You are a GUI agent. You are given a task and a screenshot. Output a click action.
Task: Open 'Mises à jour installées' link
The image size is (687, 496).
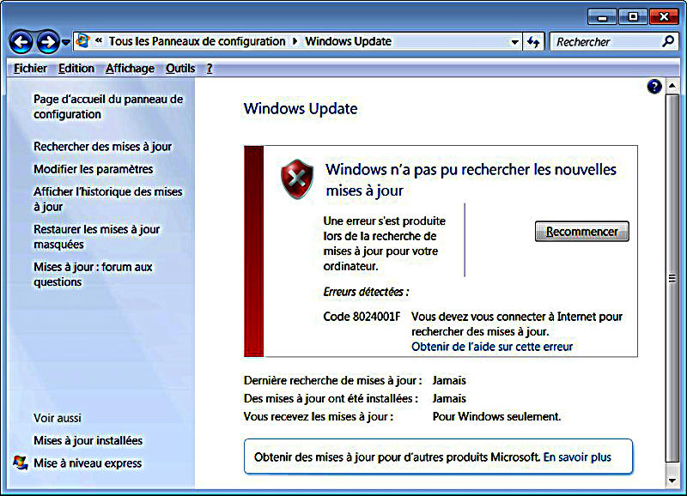coord(88,440)
